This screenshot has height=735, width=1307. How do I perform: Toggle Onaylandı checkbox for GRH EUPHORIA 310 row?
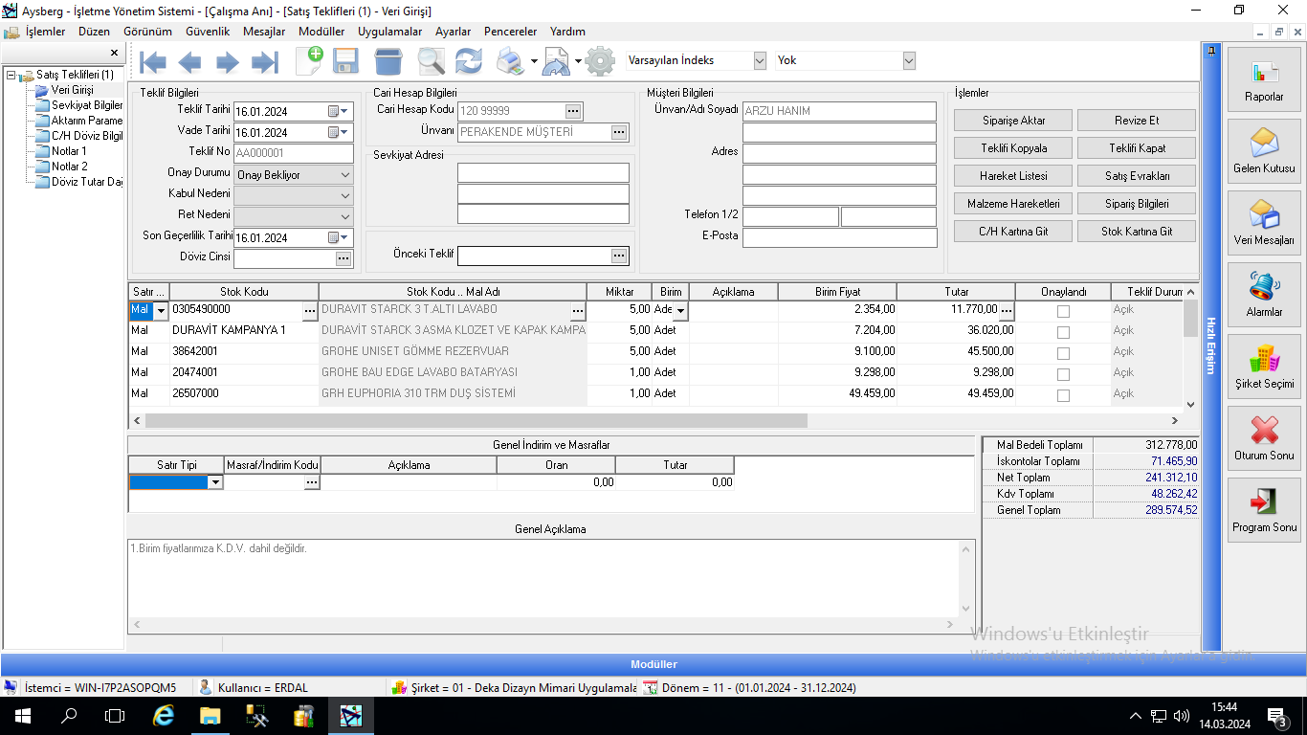point(1063,395)
